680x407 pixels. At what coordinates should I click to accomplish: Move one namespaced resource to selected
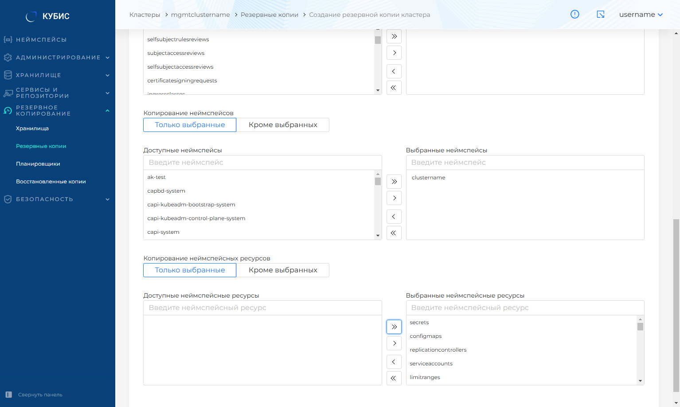coord(394,343)
